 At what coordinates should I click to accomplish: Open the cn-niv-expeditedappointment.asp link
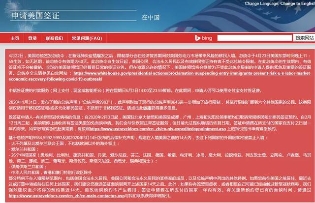coord(157,129)
